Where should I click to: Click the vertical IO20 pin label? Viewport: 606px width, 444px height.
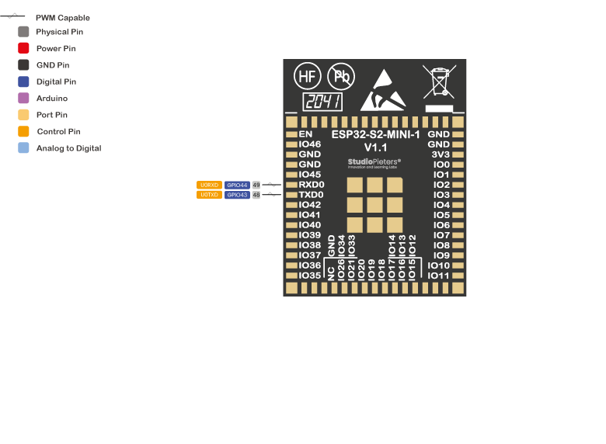361,269
